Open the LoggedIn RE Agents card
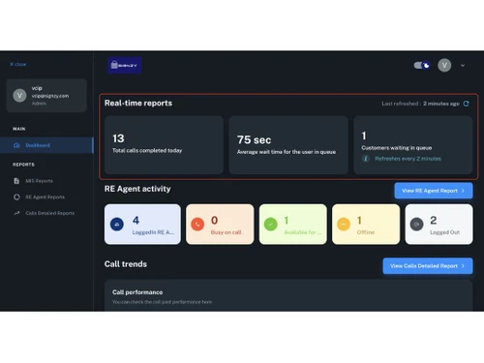This screenshot has height=363, width=484. pos(142,225)
